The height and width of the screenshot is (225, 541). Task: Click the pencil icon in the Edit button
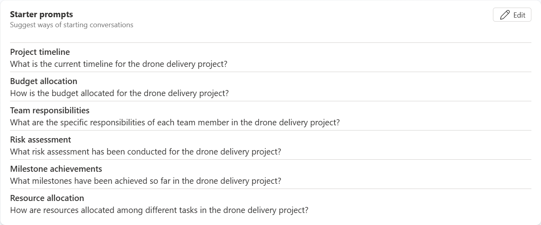point(505,15)
